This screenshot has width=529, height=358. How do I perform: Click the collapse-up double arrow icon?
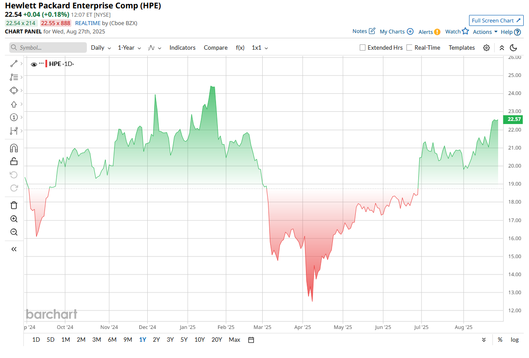tap(502, 47)
